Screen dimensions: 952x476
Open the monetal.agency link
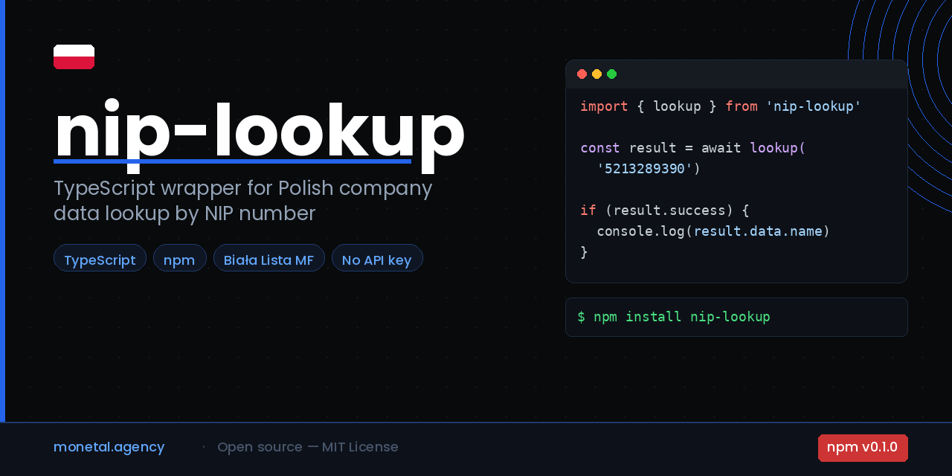[109, 447]
